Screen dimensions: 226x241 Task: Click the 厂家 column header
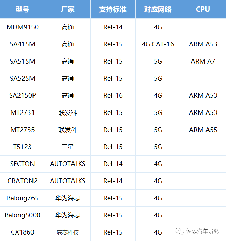coord(68,9)
